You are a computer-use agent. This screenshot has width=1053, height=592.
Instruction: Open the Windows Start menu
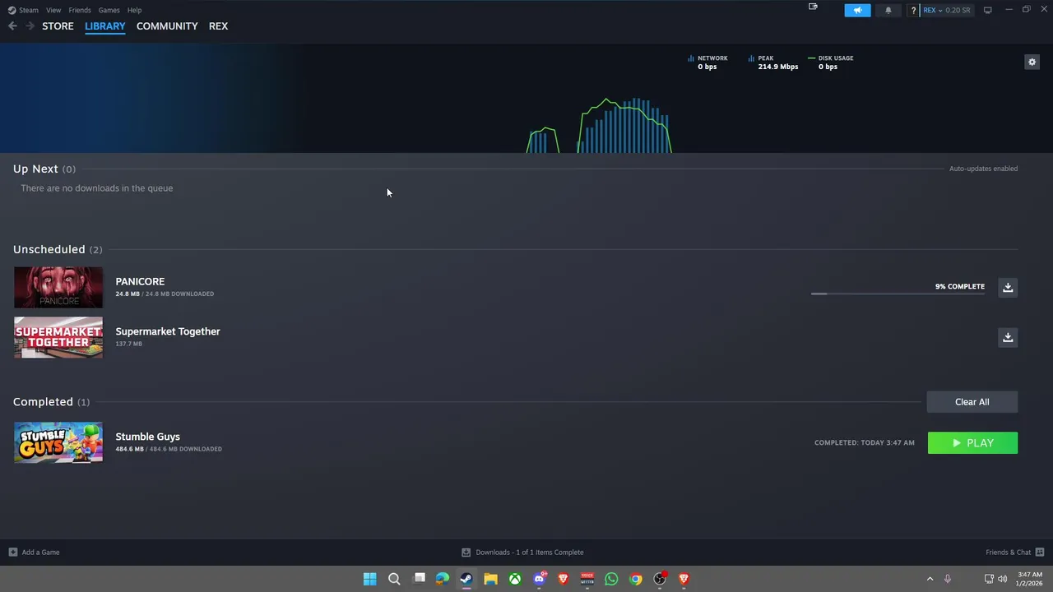click(369, 579)
